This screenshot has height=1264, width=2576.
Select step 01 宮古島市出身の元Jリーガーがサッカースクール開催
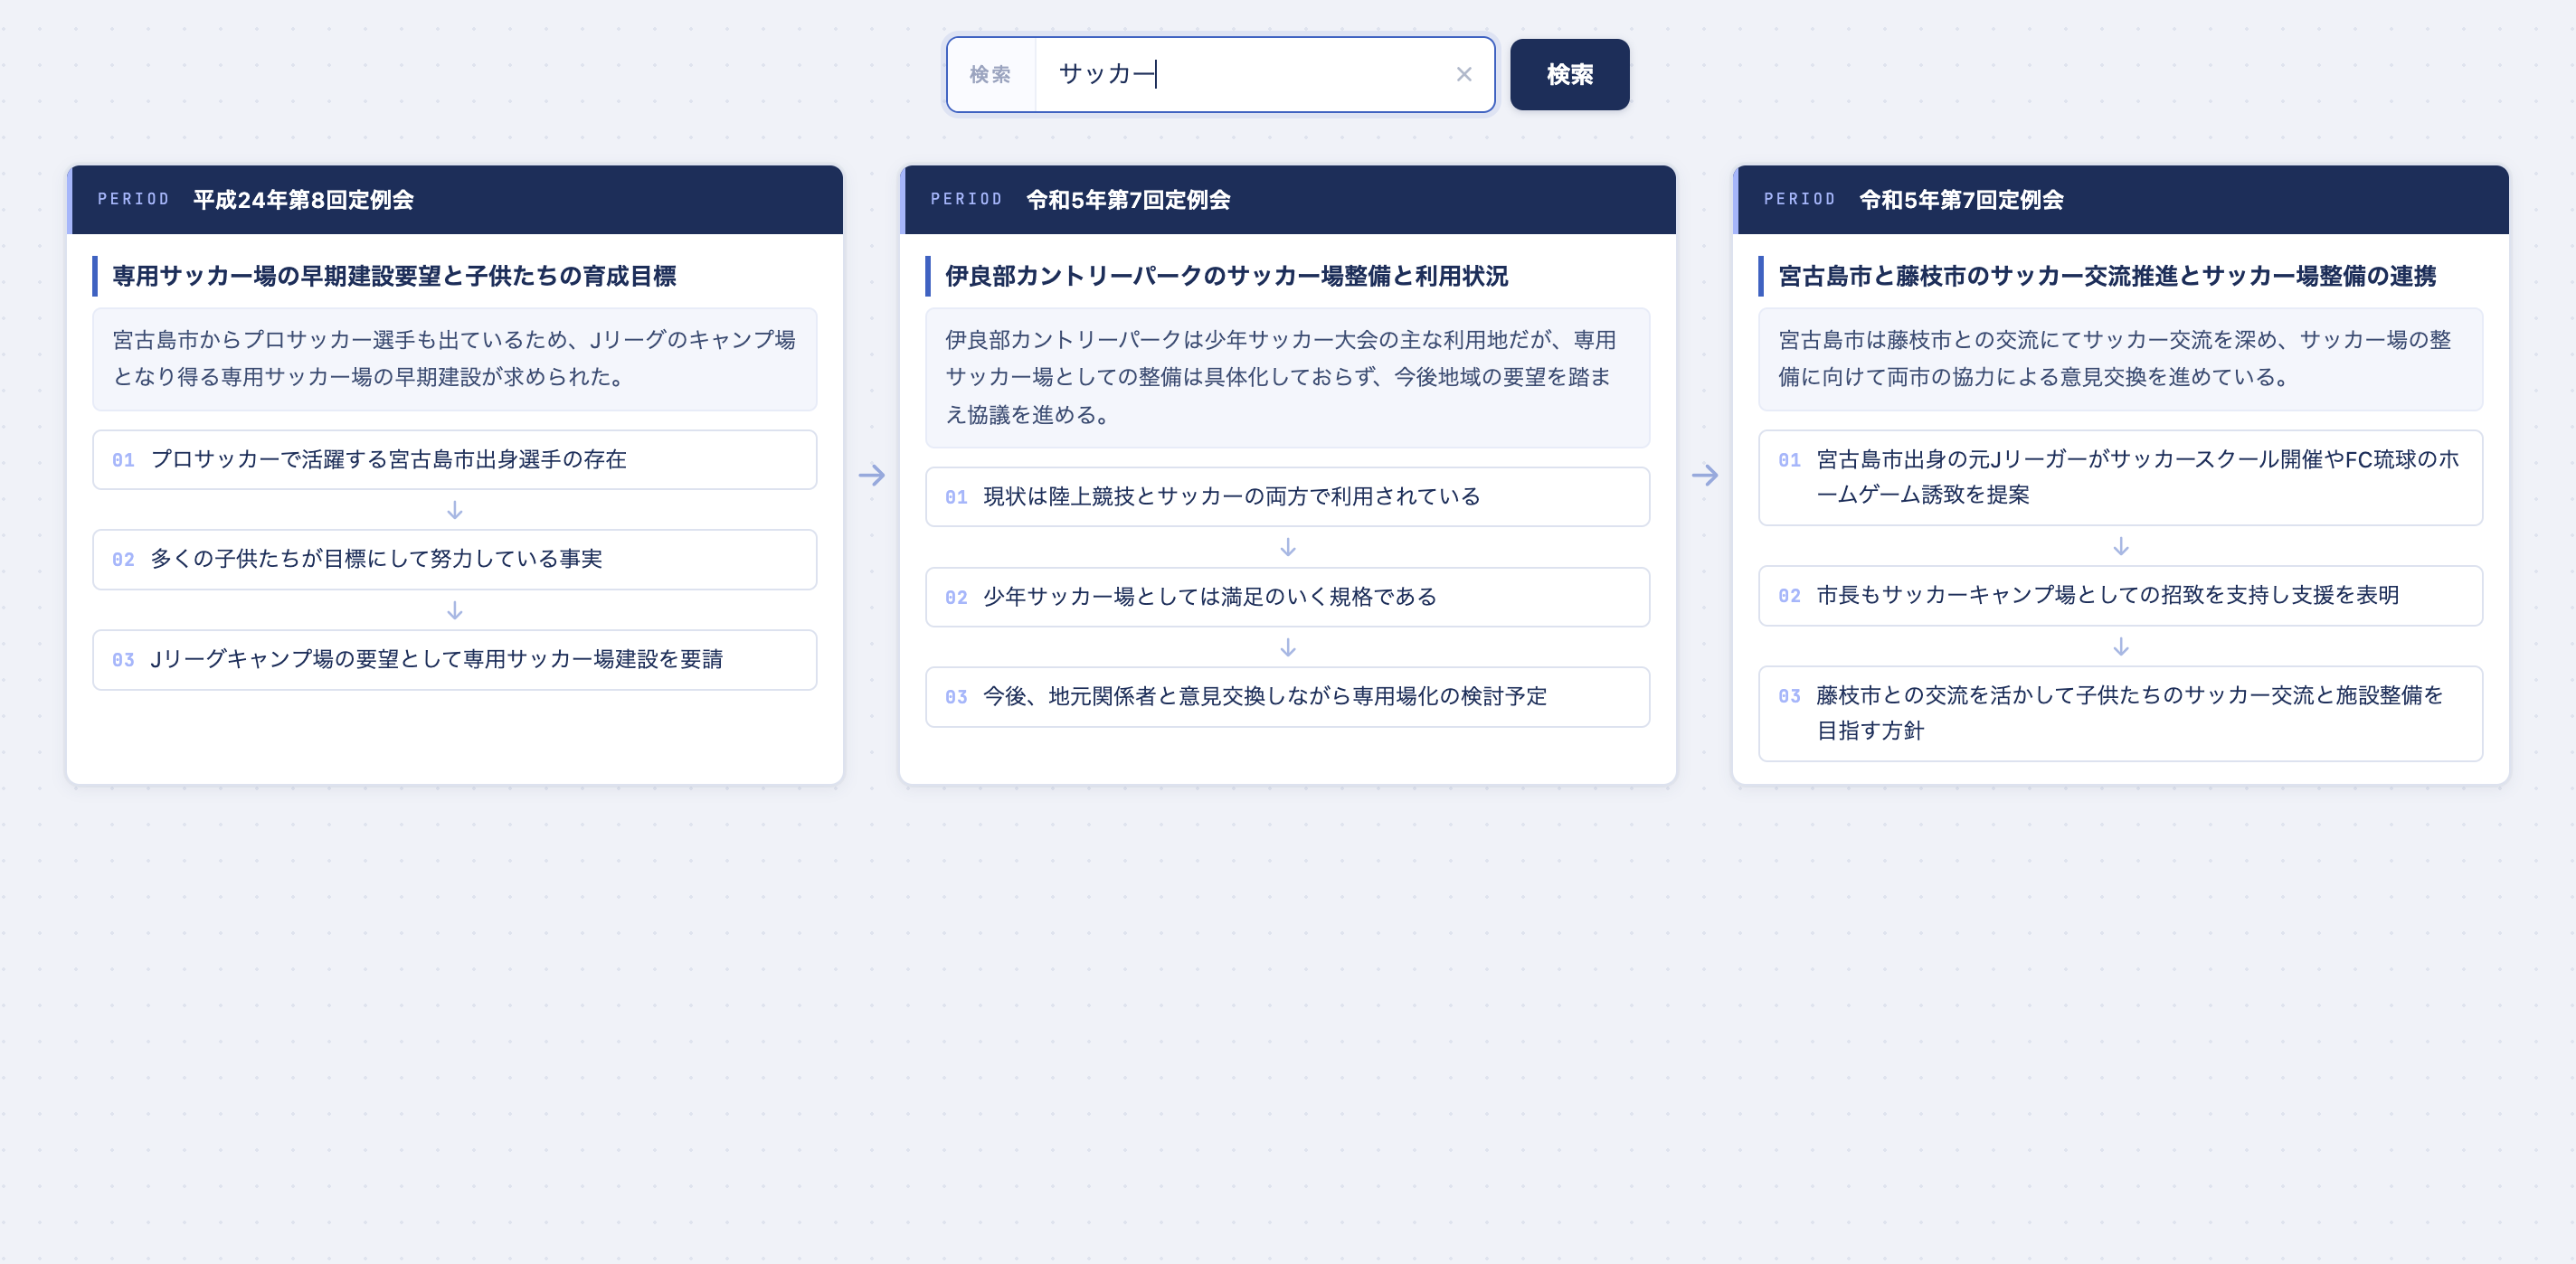(x=2120, y=478)
